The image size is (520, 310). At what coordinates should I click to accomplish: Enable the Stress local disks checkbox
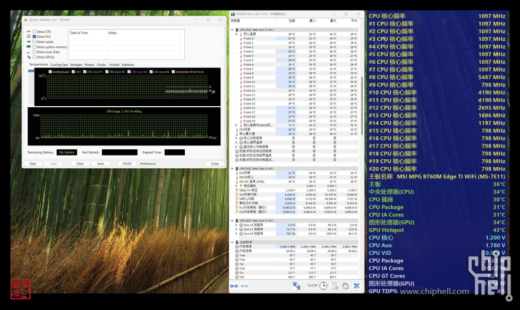click(x=34, y=52)
